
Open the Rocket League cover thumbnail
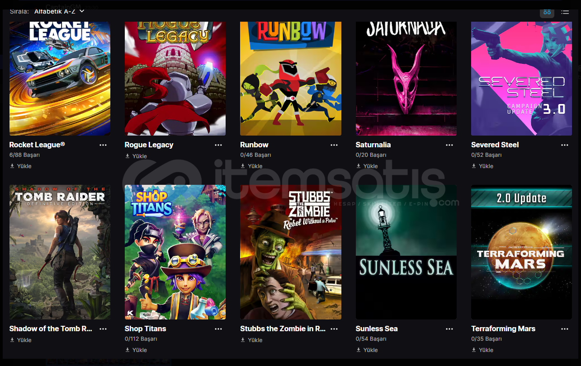coord(60,79)
